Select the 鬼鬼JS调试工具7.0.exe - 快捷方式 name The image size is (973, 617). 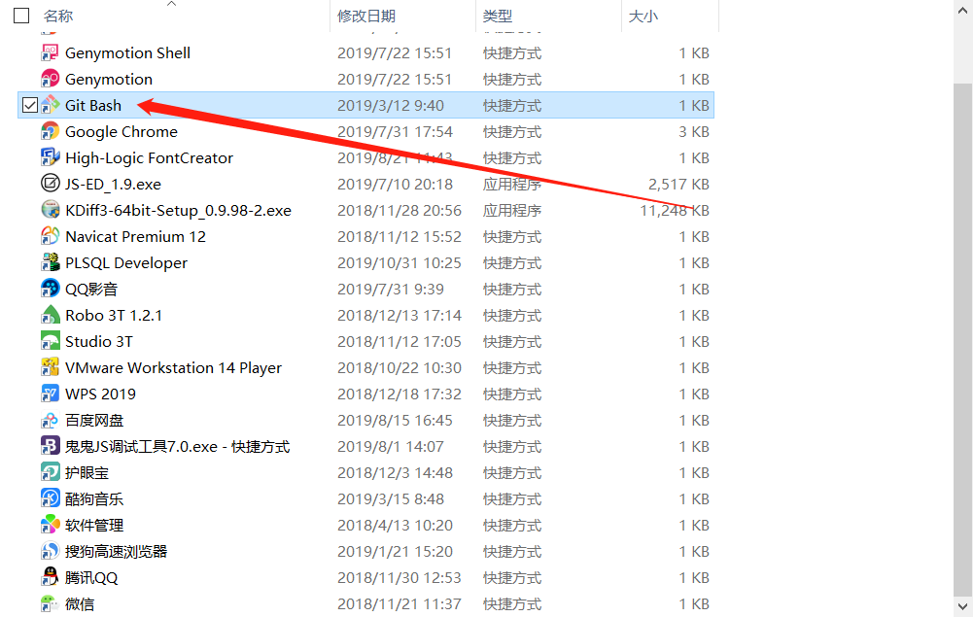coord(178,446)
